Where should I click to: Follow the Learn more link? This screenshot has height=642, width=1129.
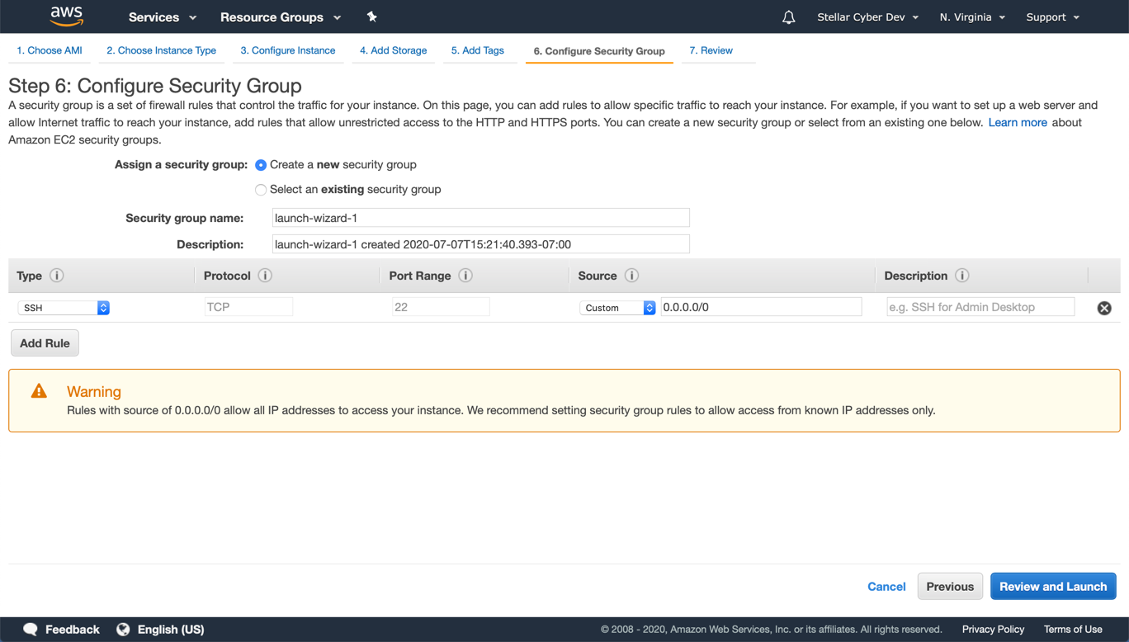(1017, 122)
